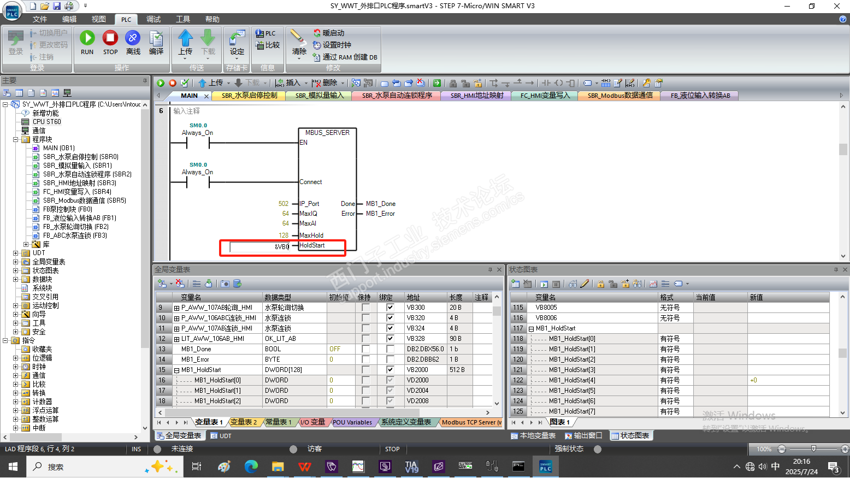
Task: Toggle 绑定 checkbox for the MB1_HoldStart DWORD[128] row
Action: coord(390,370)
